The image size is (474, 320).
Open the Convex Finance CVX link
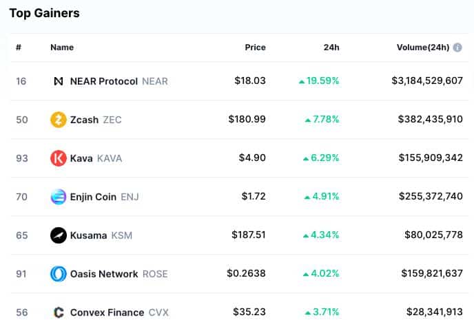(x=119, y=312)
